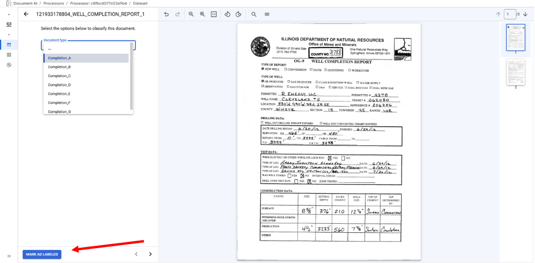Rotate the document counterclockwise
This screenshot has height=263, width=535.
click(x=227, y=14)
